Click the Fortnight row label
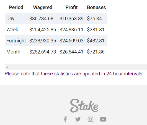This screenshot has width=147, height=125. click(16, 41)
